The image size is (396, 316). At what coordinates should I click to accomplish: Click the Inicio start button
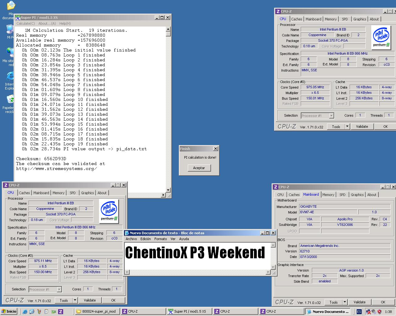coord(9,311)
